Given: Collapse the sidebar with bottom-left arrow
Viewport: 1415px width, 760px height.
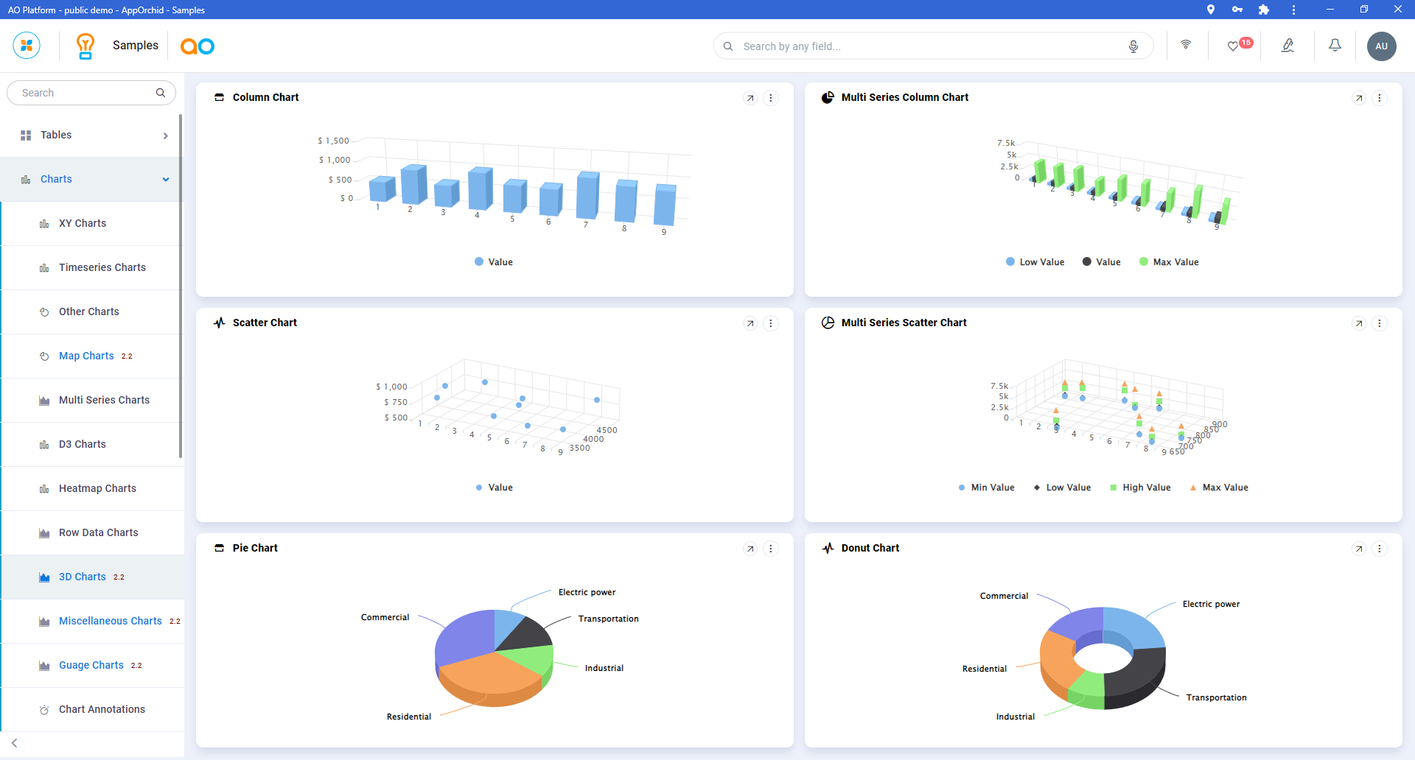Looking at the screenshot, I should [x=15, y=743].
